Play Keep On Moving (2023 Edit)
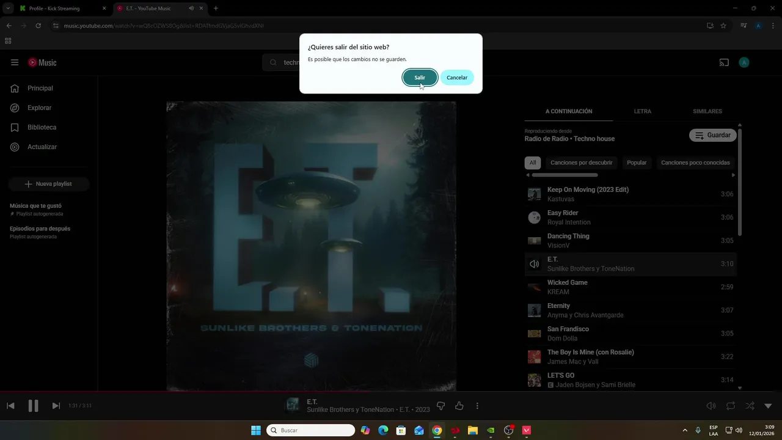The height and width of the screenshot is (440, 782). click(x=630, y=194)
